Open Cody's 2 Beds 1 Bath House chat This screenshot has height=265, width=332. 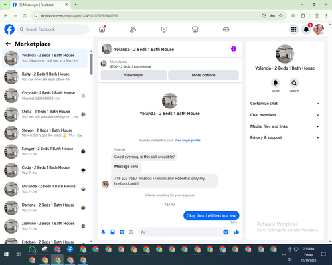point(44,170)
